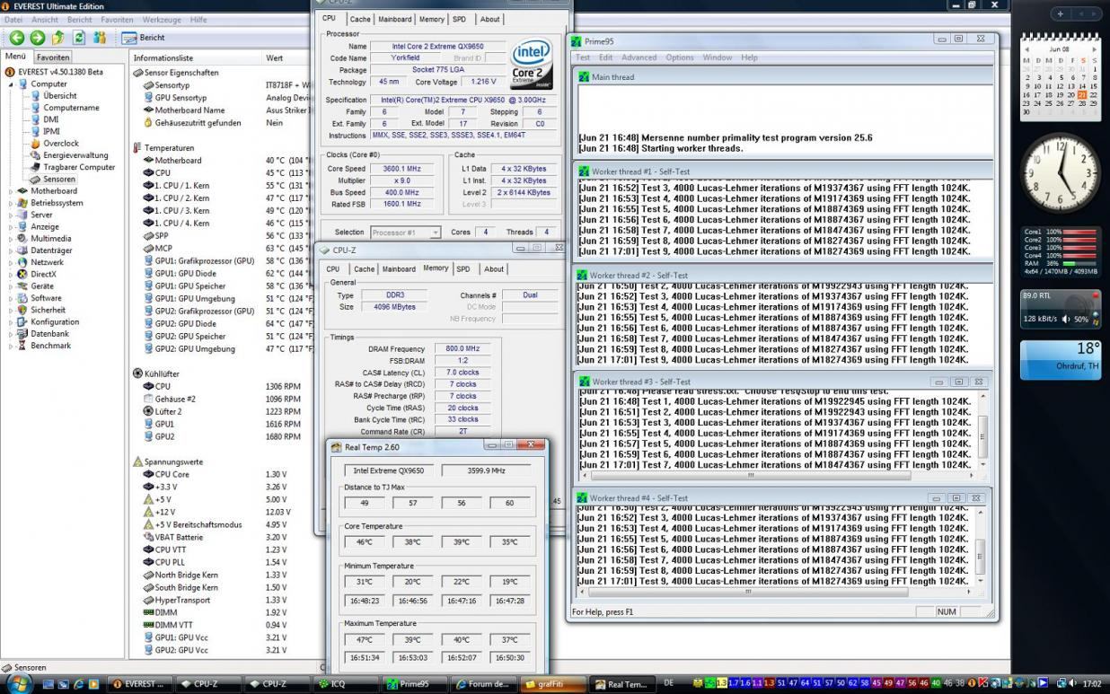This screenshot has width=1110, height=694.
Task: Open the Forum de... Internet Explorer taskbar button
Action: pyautogui.click(x=485, y=683)
